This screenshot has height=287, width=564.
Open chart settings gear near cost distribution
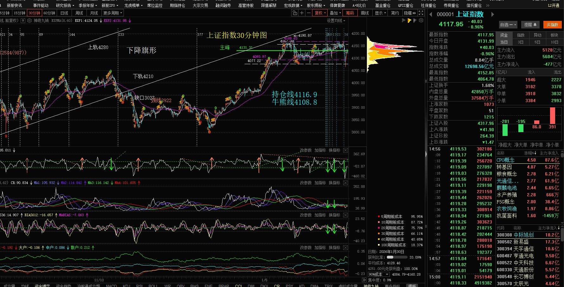[421, 21]
